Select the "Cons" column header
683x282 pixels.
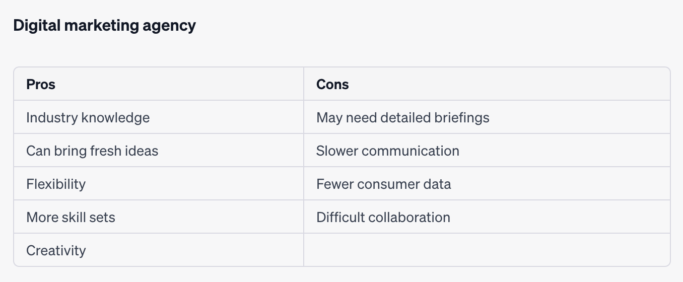pos(332,84)
